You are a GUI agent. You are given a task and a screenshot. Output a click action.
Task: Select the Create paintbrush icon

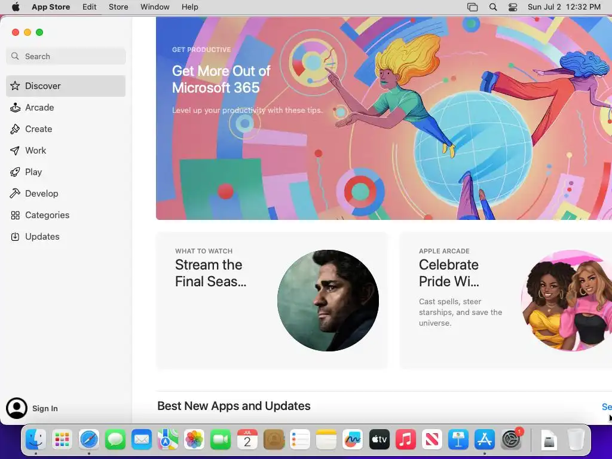(15, 129)
